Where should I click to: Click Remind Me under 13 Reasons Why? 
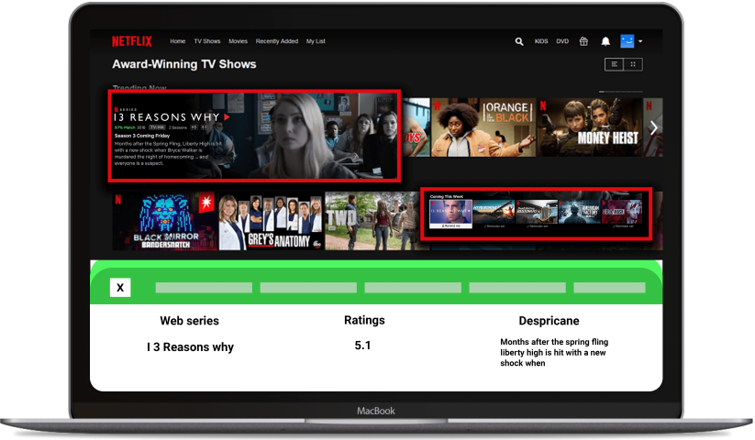tap(450, 225)
